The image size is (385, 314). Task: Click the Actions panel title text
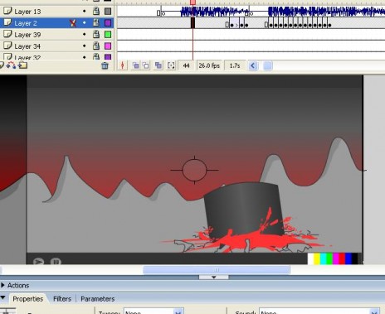point(18,285)
